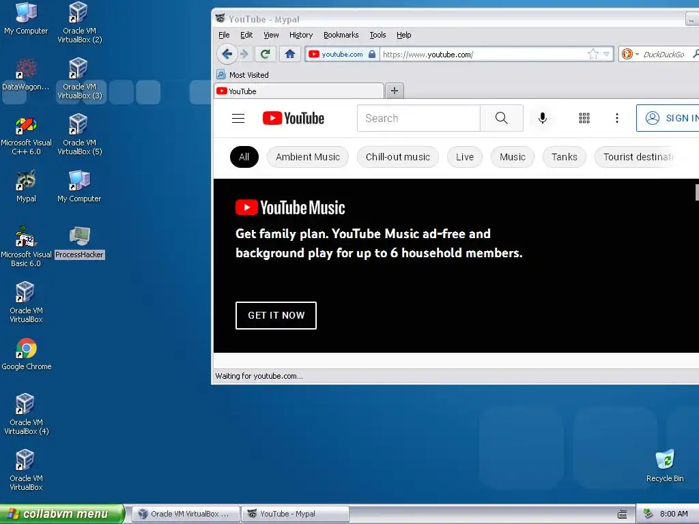699x524 pixels.
Task: Open the Edit menu
Action: tap(246, 35)
